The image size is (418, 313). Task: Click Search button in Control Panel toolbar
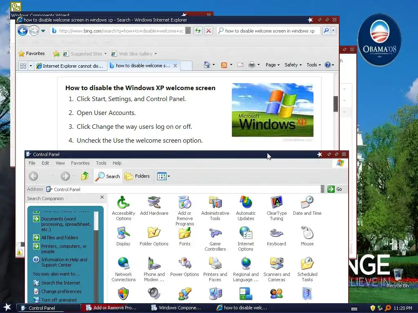(108, 176)
